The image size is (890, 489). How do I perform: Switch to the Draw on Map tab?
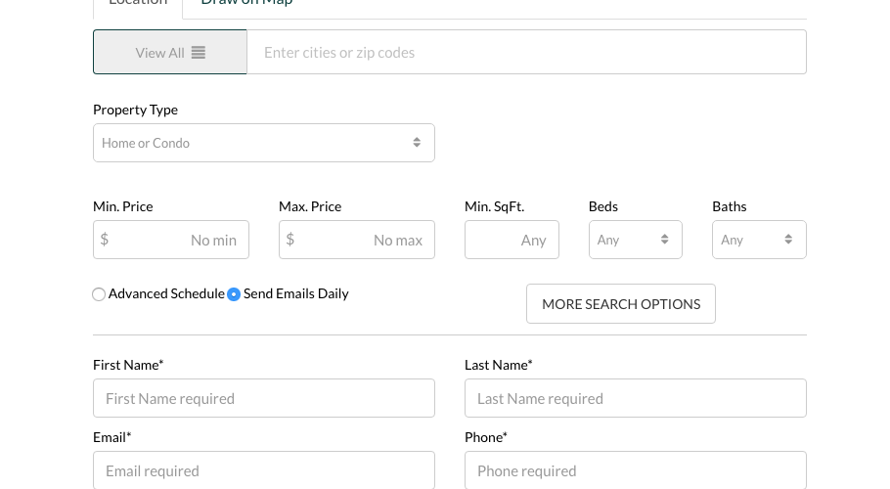click(246, 4)
